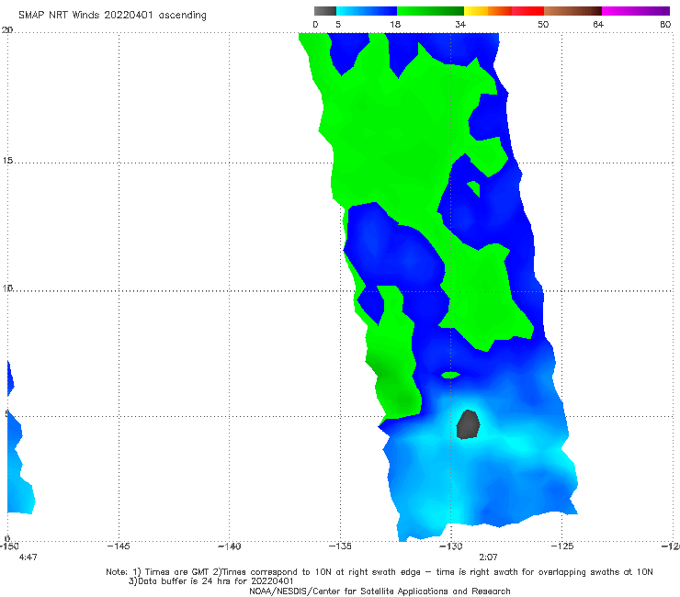Viewport: 680px width, 597px height.
Task: Click the color bar label '18'
Action: (x=395, y=25)
